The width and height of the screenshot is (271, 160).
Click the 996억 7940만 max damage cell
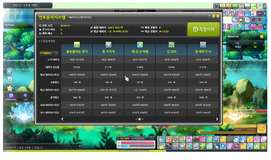[108, 105]
